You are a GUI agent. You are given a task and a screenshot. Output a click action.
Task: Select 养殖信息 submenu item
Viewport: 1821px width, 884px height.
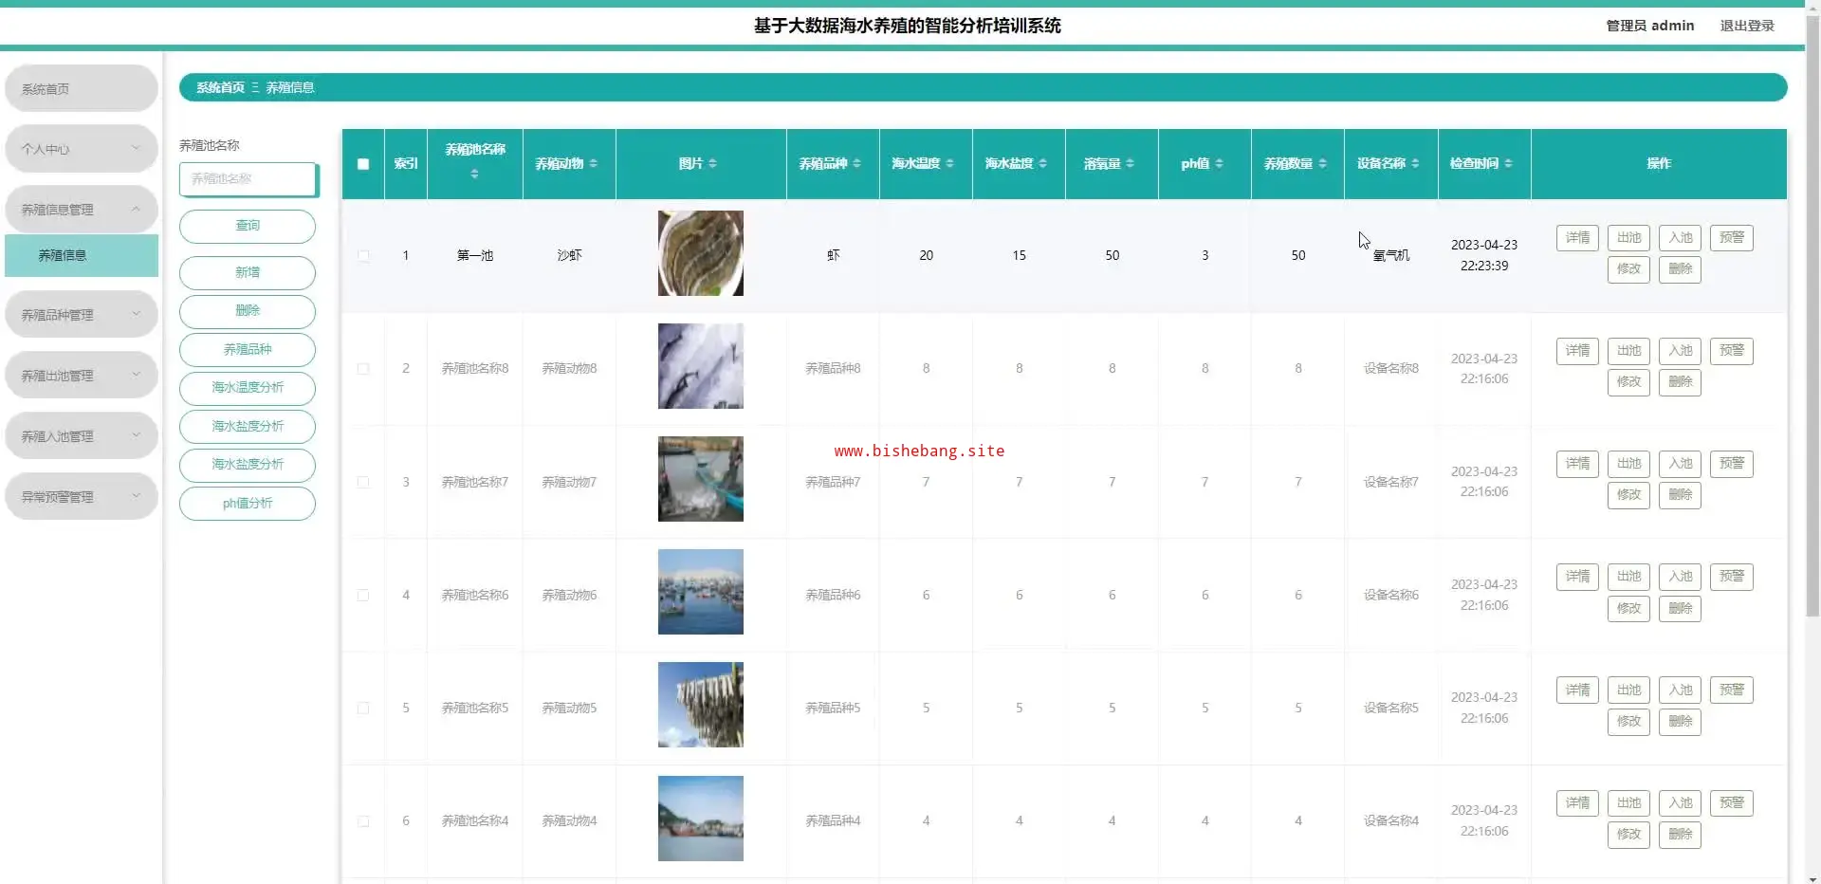81,256
